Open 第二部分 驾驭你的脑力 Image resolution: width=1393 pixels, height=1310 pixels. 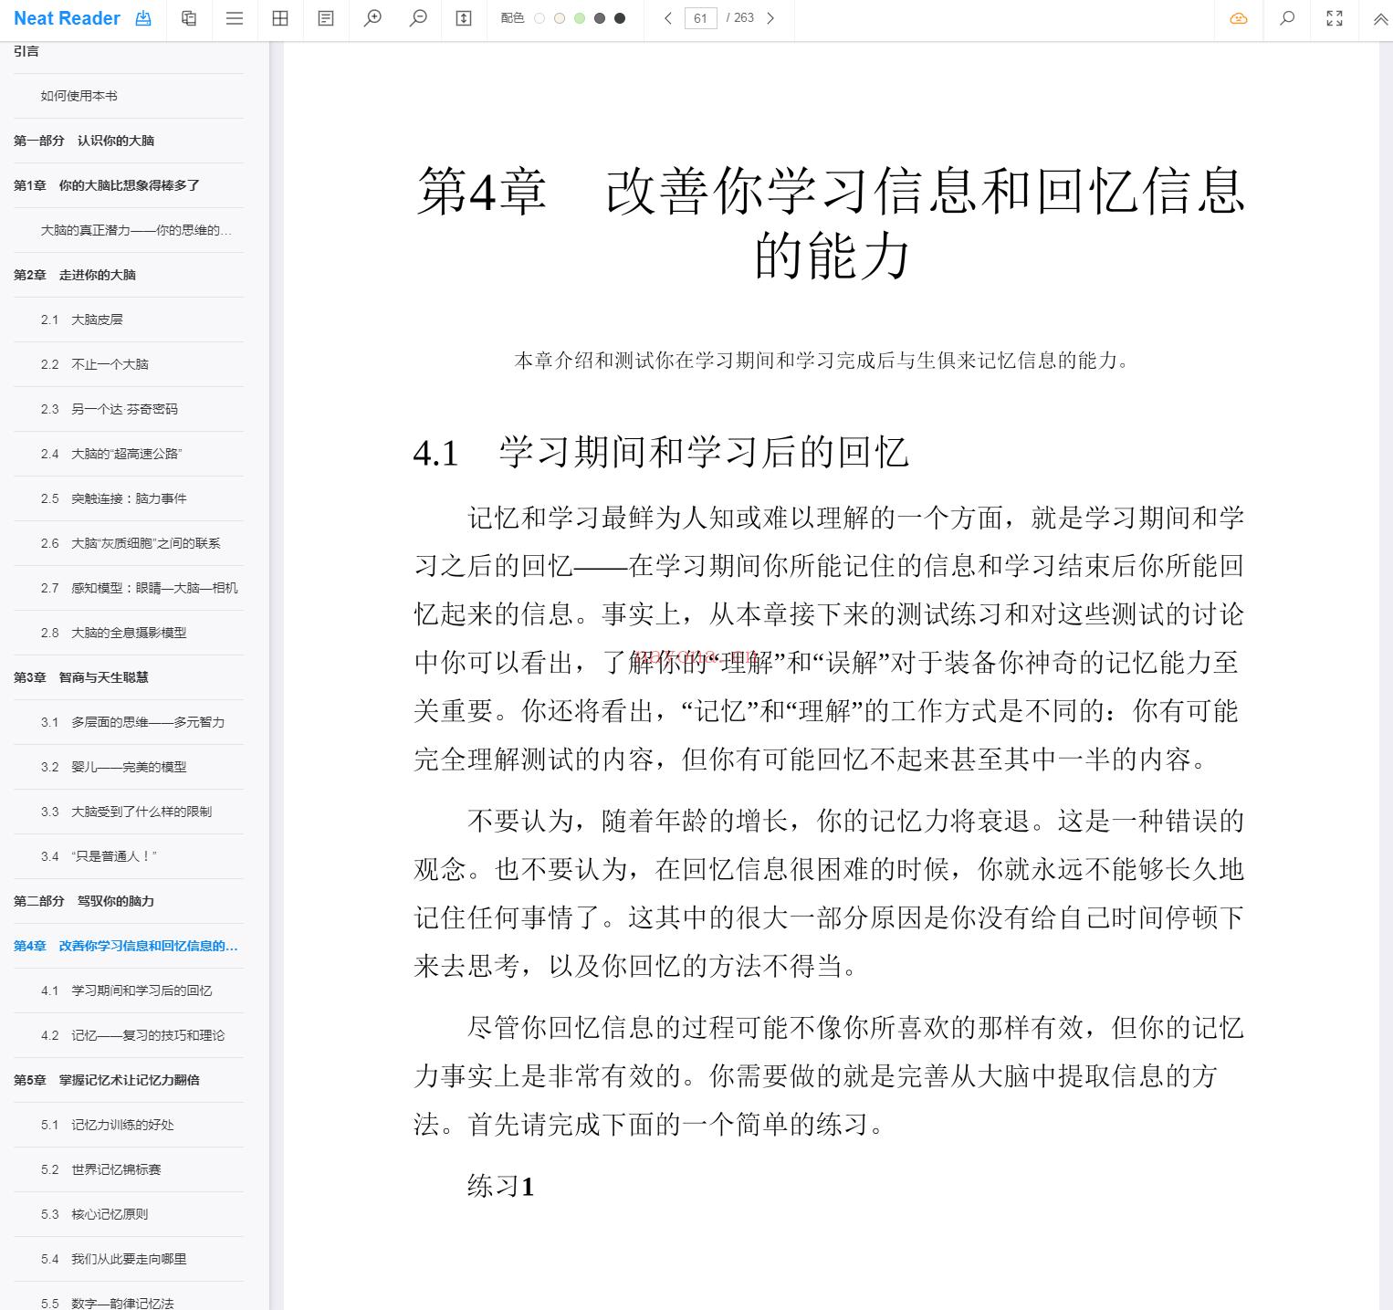point(84,901)
